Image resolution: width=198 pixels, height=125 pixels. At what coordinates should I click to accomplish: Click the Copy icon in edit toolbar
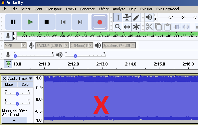pyautogui.click(x=158, y=27)
